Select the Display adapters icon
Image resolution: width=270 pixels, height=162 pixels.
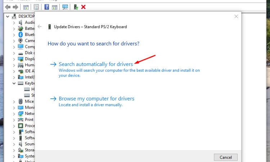21,59
